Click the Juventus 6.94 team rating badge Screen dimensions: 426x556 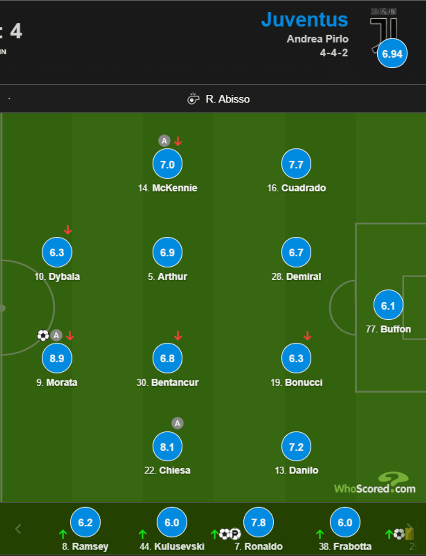pos(392,54)
